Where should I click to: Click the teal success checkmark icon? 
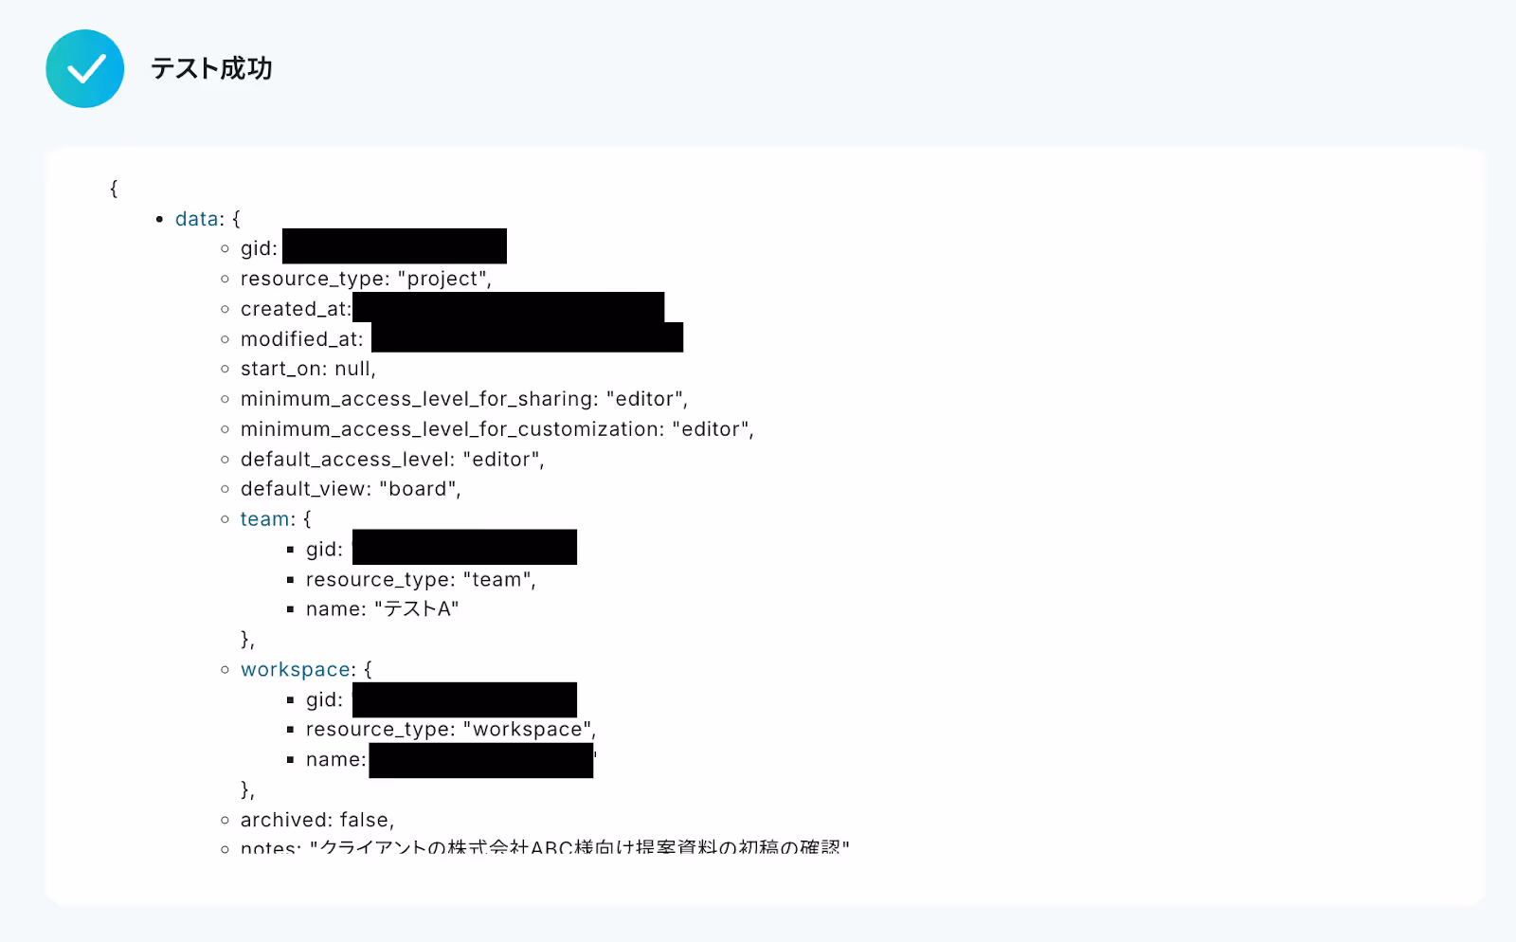[x=85, y=68]
